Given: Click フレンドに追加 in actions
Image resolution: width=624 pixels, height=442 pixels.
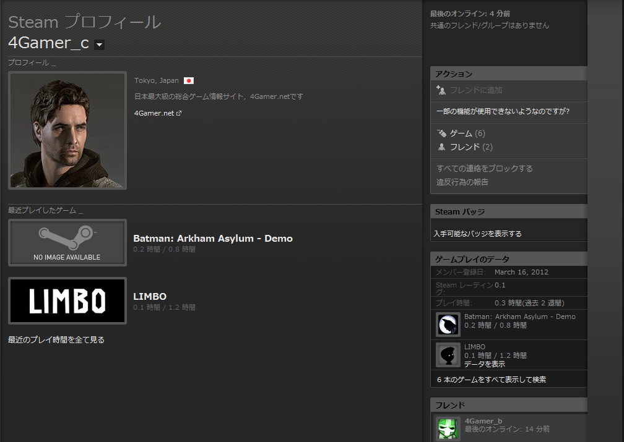Looking at the screenshot, I should (x=476, y=90).
